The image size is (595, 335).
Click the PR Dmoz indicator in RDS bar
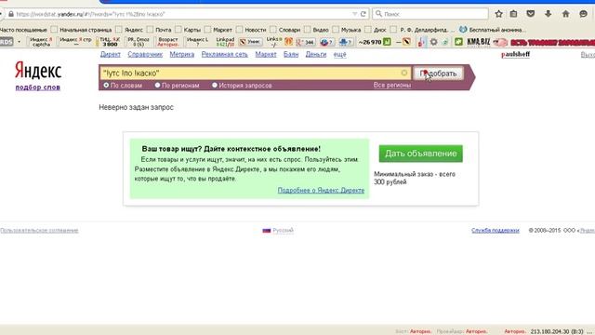coord(139,42)
